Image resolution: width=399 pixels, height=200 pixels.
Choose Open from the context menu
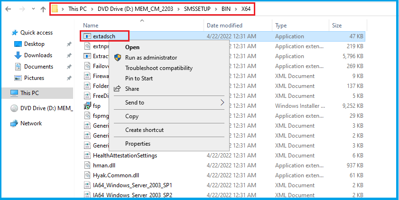pyautogui.click(x=132, y=47)
